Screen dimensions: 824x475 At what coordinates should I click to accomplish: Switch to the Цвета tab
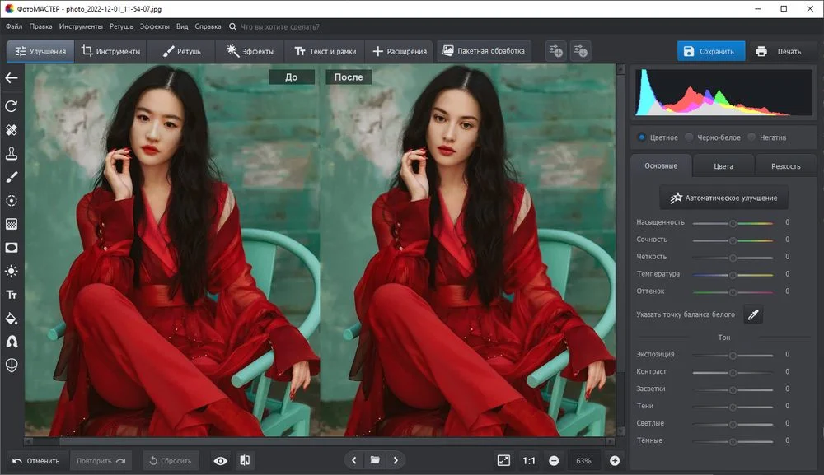click(723, 165)
